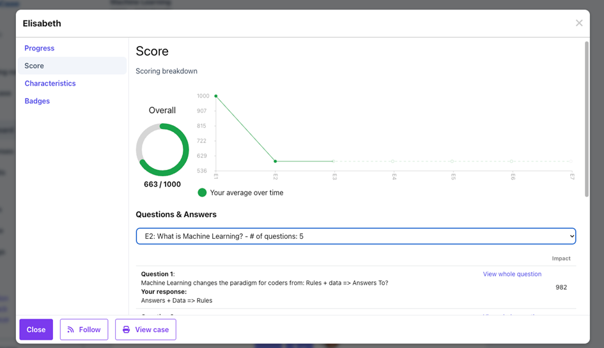The image size is (604, 348).
Task: Click the printer icon in View case button
Action: [x=126, y=329]
